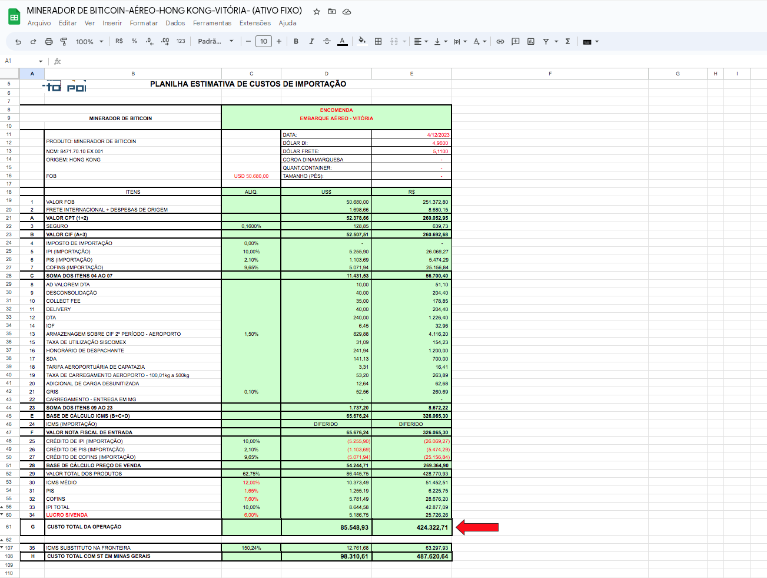The height and width of the screenshot is (578, 767).
Task: Select the cell 'CUSTO TOTAL DA OPERAÇÃO'
Action: tap(133, 527)
